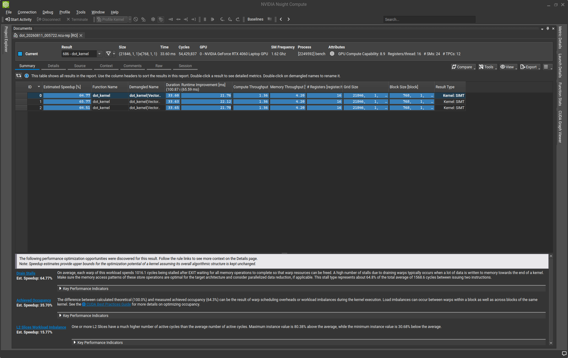
Task: Open the View dropdown button
Action: [509, 67]
